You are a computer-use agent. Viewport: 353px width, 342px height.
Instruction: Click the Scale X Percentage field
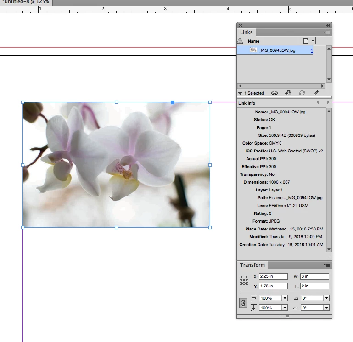(270, 298)
